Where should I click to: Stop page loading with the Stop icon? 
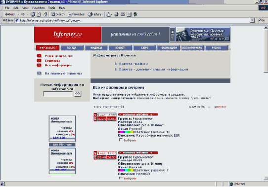33,14
